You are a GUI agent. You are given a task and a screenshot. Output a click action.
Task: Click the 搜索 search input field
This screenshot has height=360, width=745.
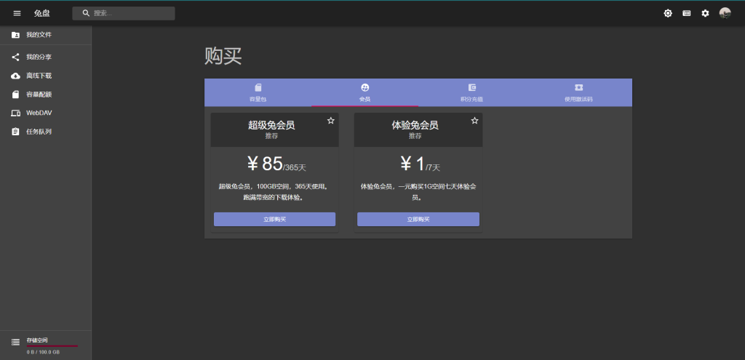131,13
